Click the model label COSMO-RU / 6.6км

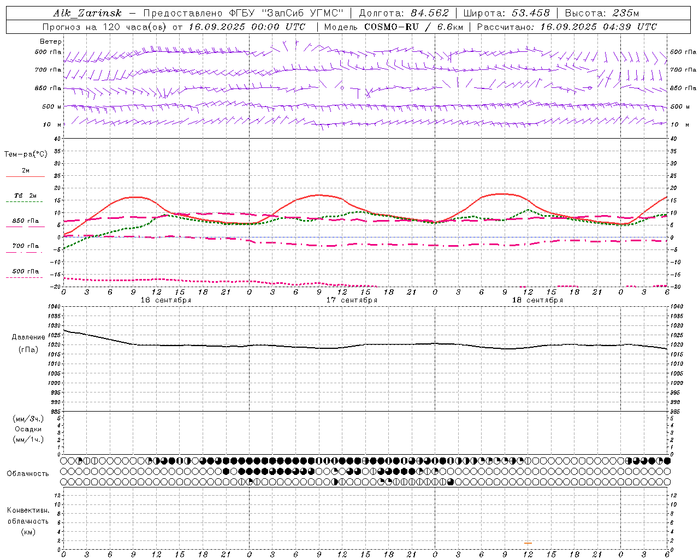coord(413,27)
